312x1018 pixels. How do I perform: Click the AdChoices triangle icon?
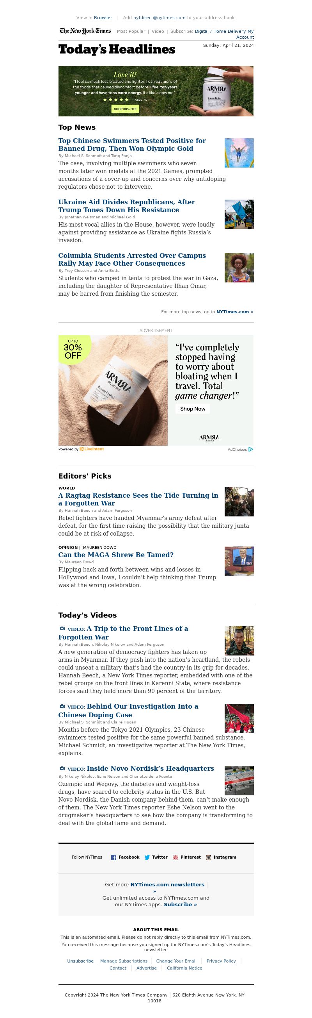pos(251,449)
